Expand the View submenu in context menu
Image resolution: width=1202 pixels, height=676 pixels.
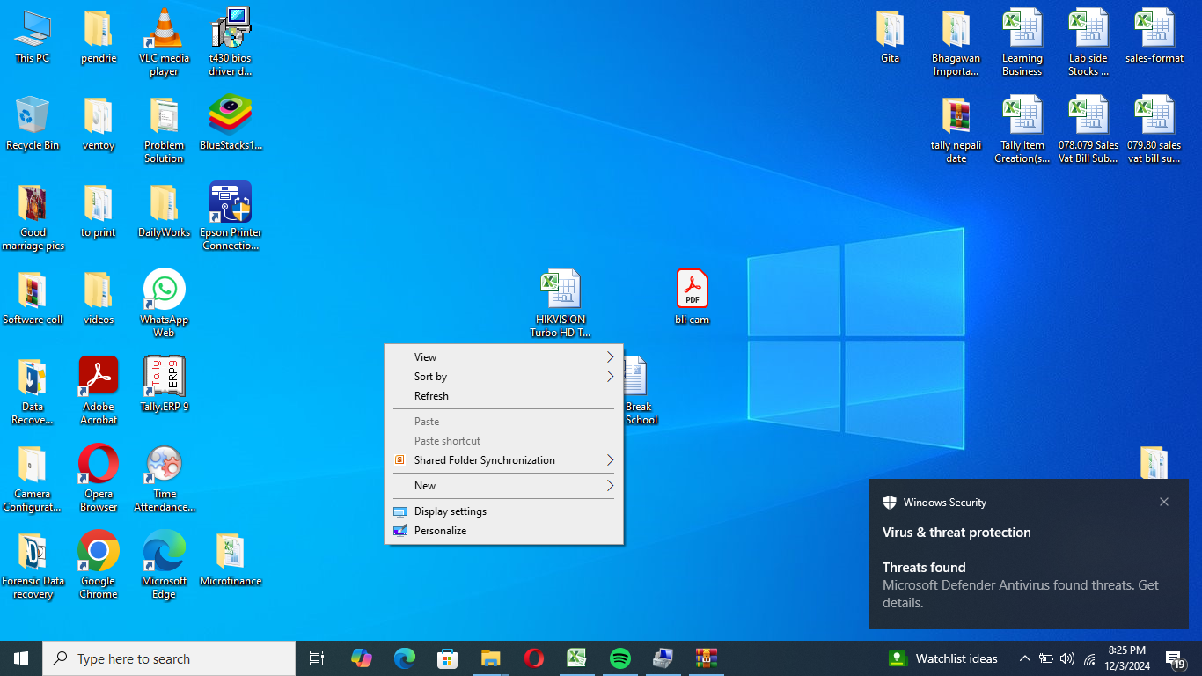click(x=503, y=357)
